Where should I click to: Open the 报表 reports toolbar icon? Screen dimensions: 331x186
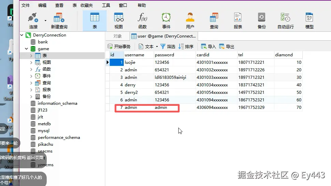coord(238,20)
